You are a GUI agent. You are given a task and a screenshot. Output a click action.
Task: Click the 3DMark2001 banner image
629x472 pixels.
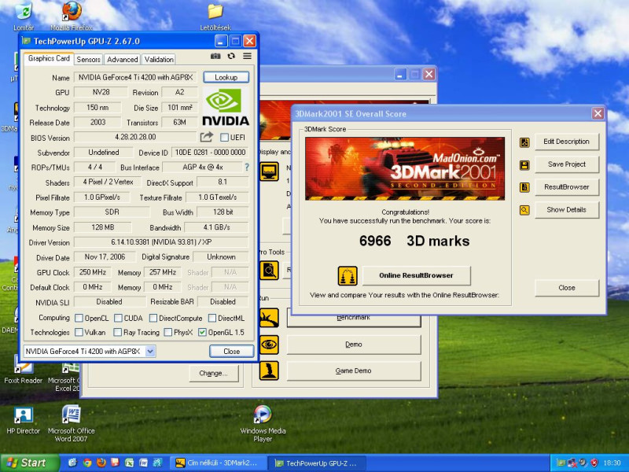coord(405,168)
